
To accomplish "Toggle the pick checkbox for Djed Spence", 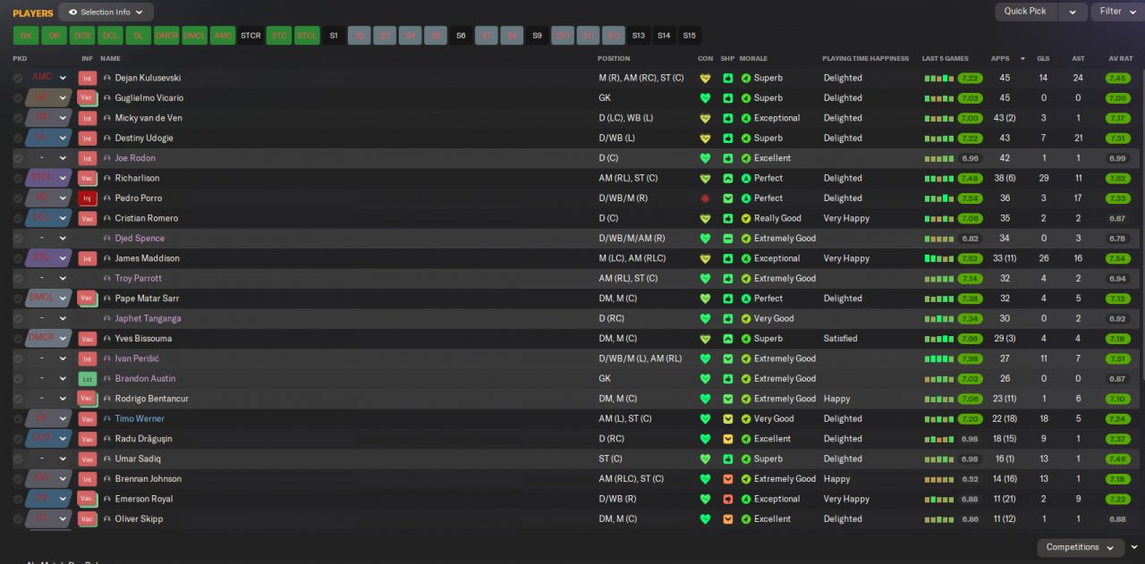I will [x=18, y=239].
